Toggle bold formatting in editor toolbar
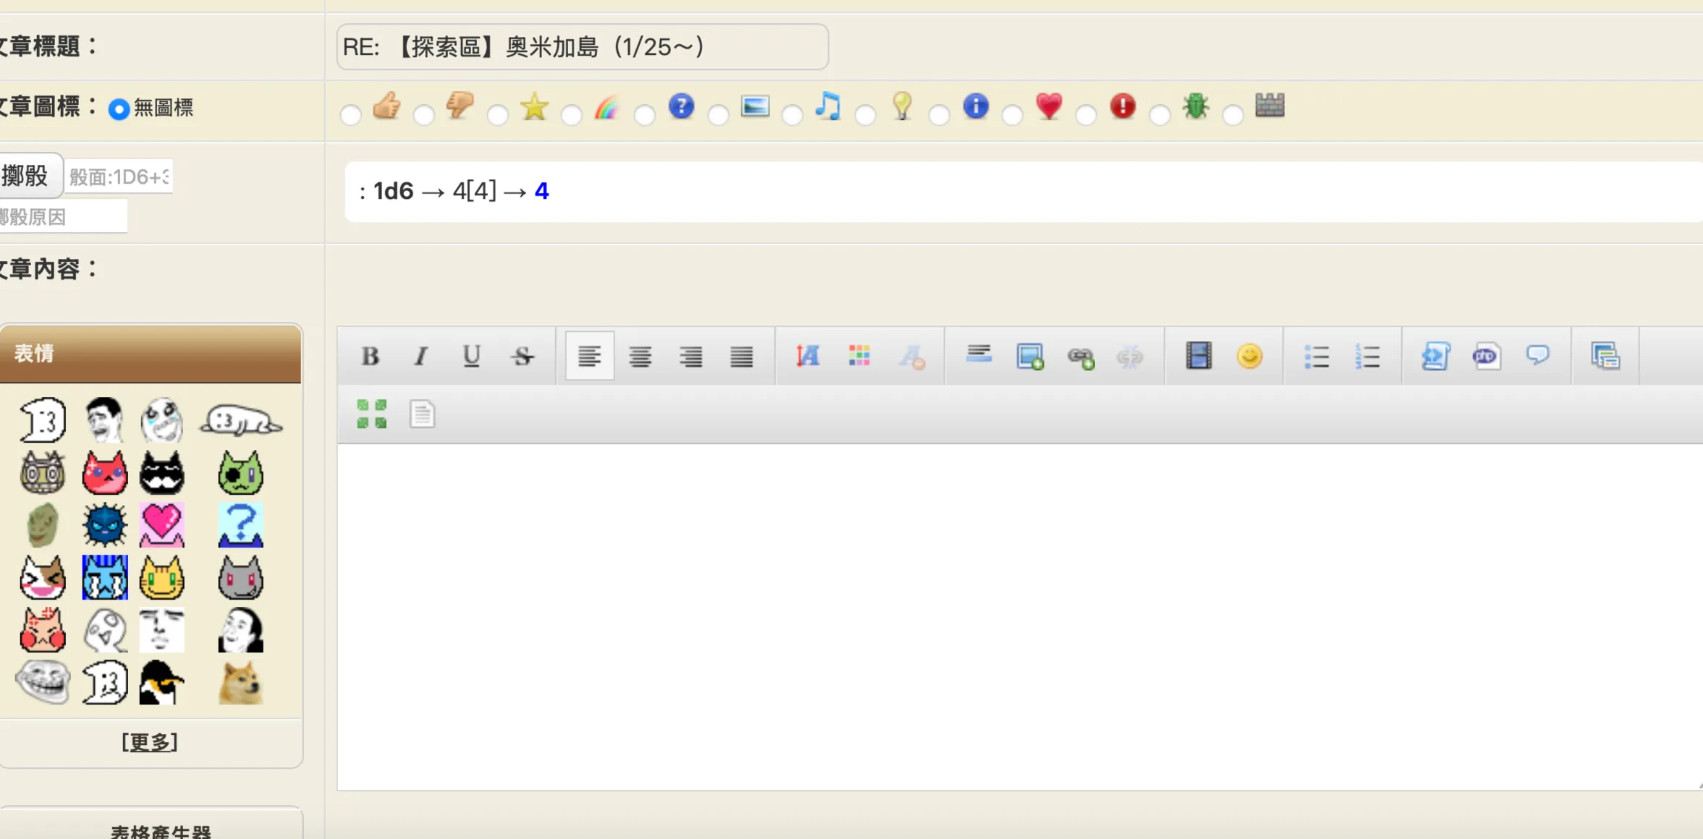This screenshot has height=839, width=1703. point(370,356)
